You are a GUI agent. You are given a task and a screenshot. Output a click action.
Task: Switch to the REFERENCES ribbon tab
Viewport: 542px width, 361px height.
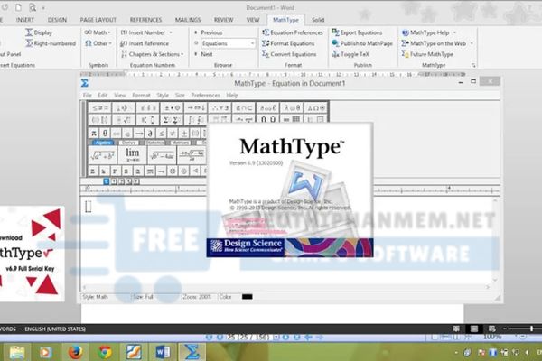[x=145, y=20]
